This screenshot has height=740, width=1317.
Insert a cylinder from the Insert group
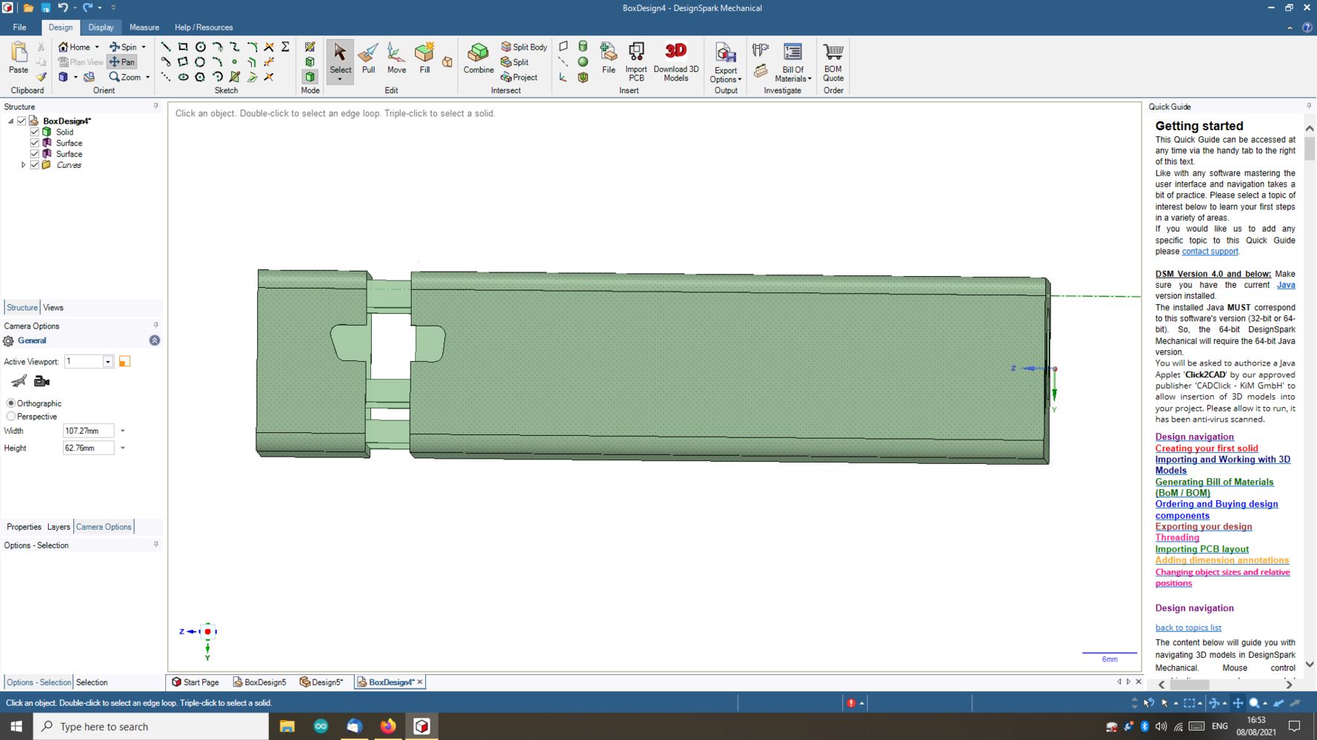click(583, 47)
